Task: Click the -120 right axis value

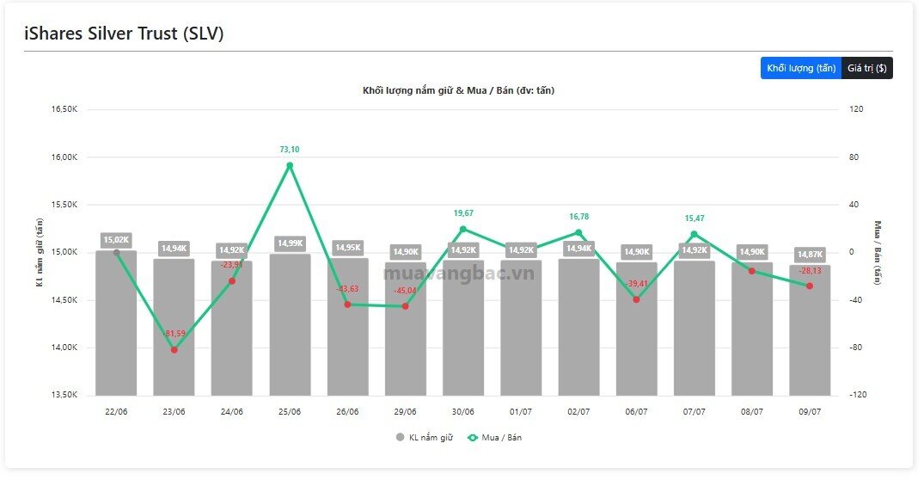Action: 858,395
